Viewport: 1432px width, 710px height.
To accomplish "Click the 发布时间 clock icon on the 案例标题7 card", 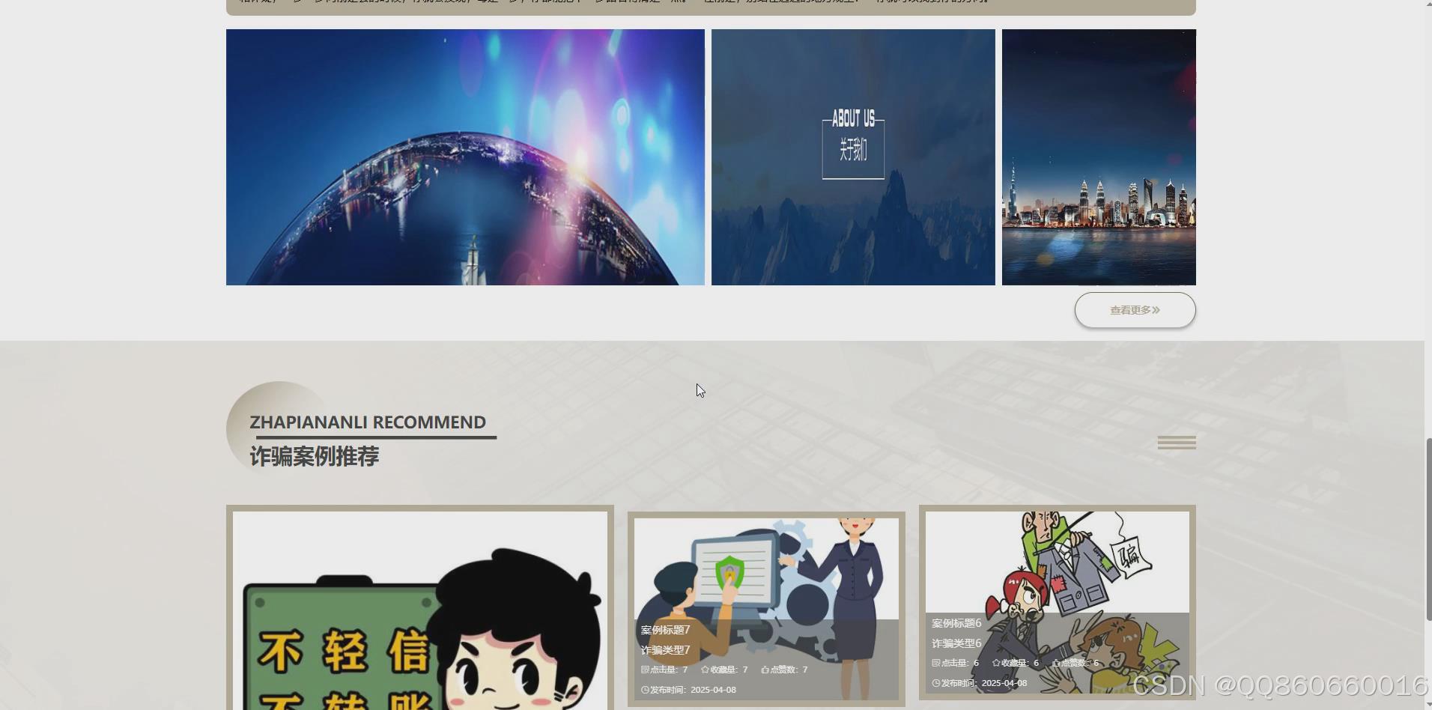I will [x=645, y=690].
